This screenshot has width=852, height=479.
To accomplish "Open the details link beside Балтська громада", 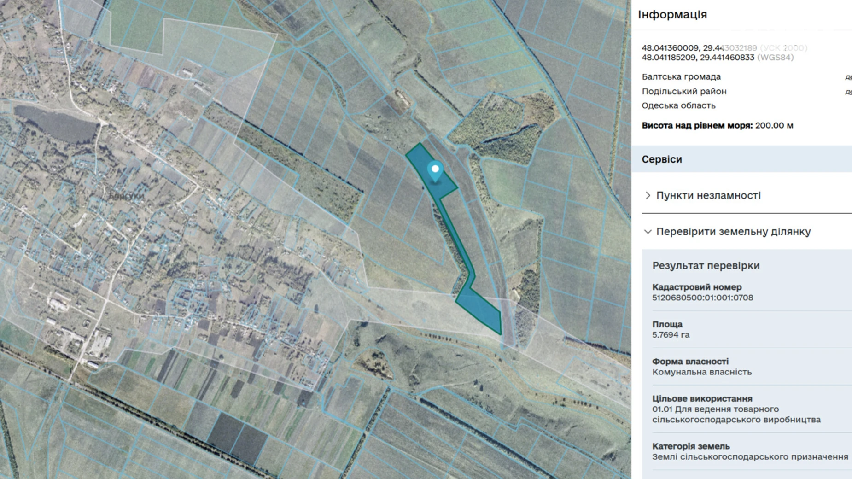I will (848, 77).
